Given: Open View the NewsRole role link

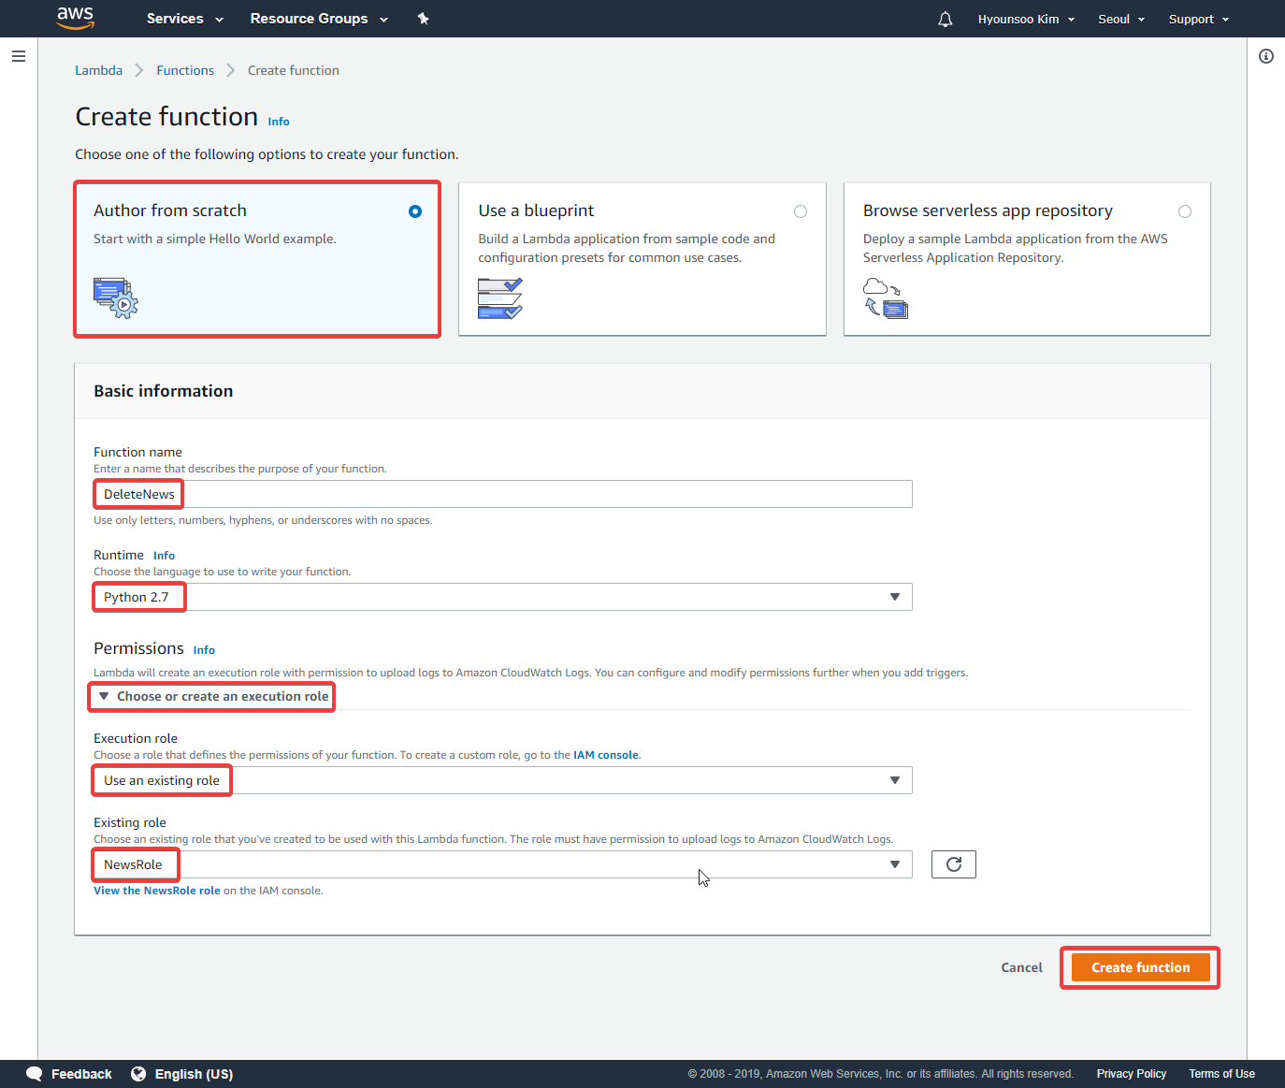Looking at the screenshot, I should [x=157, y=891].
